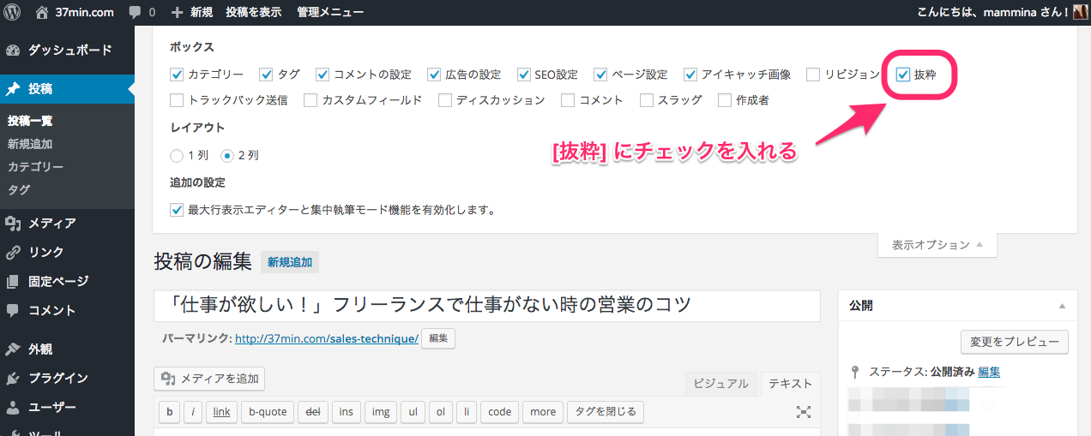Enable the ディスカッション checkbox
The image size is (1091, 436).
click(x=445, y=100)
